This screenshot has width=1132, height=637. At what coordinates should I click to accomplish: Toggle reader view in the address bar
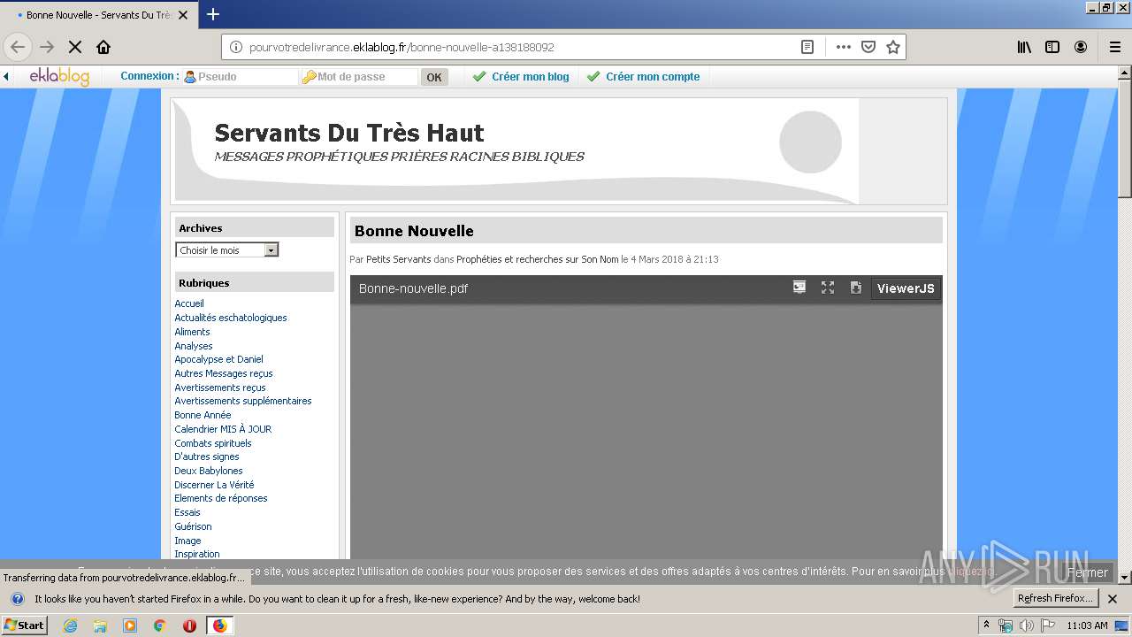pos(807,47)
